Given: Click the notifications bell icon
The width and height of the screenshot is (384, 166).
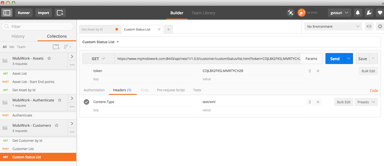Looking at the screenshot, I should pyautogui.click(x=358, y=13).
